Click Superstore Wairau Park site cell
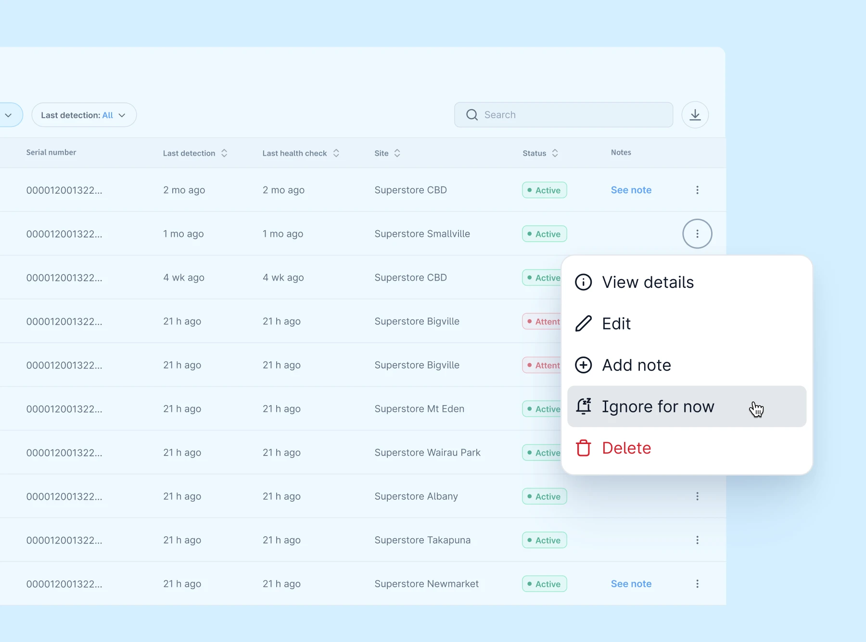The width and height of the screenshot is (866, 642). (427, 453)
